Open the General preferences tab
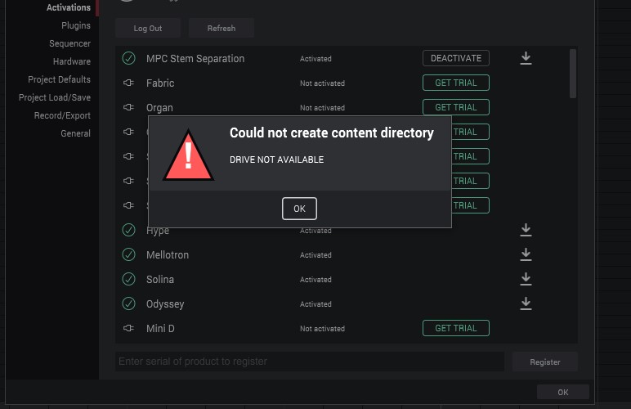 pos(76,133)
